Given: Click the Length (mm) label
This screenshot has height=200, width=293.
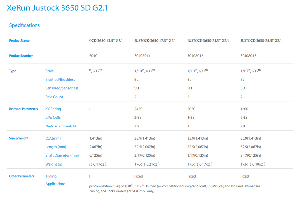Looking at the screenshot, I should point(56,147).
